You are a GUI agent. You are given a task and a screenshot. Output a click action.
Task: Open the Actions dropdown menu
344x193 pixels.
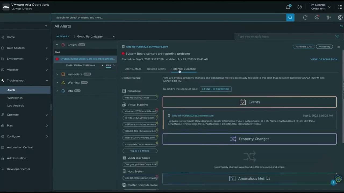63,36
